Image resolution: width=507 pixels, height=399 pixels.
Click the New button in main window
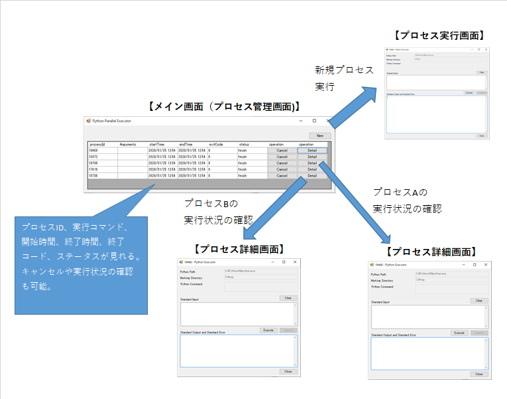coord(320,135)
